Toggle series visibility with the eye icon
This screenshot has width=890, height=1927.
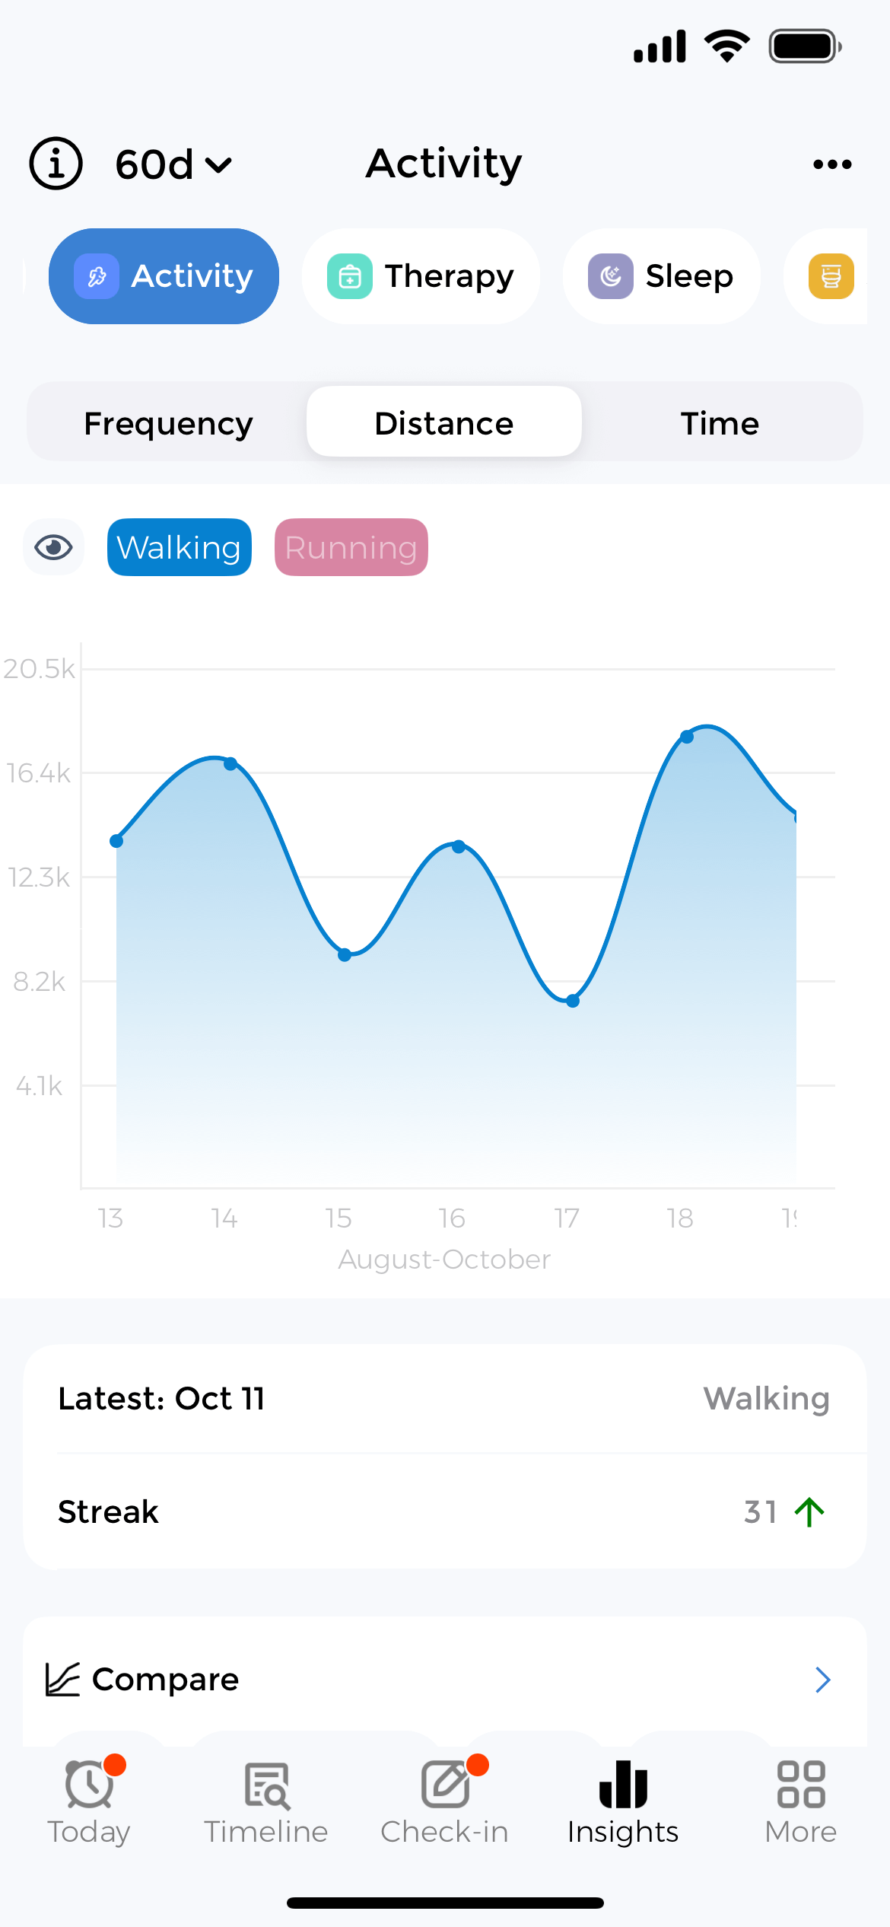click(x=53, y=547)
